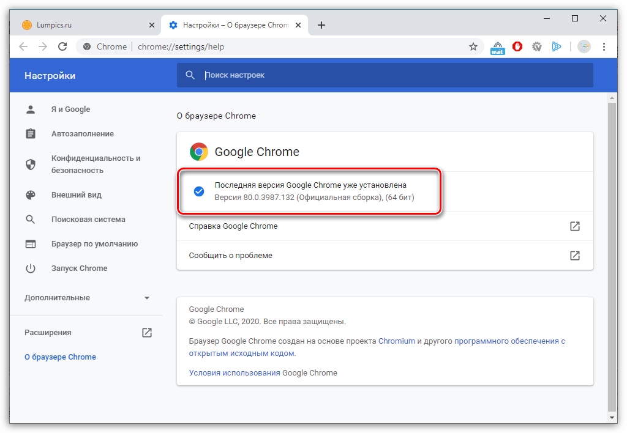Click the scrollbar down arrow
Screen dimensions: 627x433
(x=612, y=418)
